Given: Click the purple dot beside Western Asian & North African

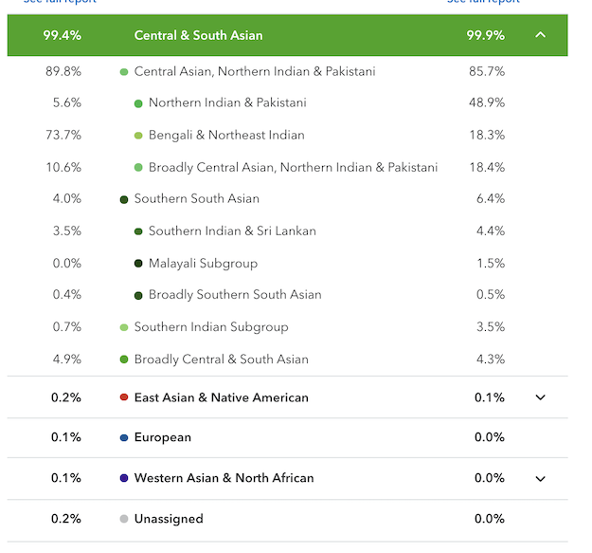Looking at the screenshot, I should tap(124, 478).
